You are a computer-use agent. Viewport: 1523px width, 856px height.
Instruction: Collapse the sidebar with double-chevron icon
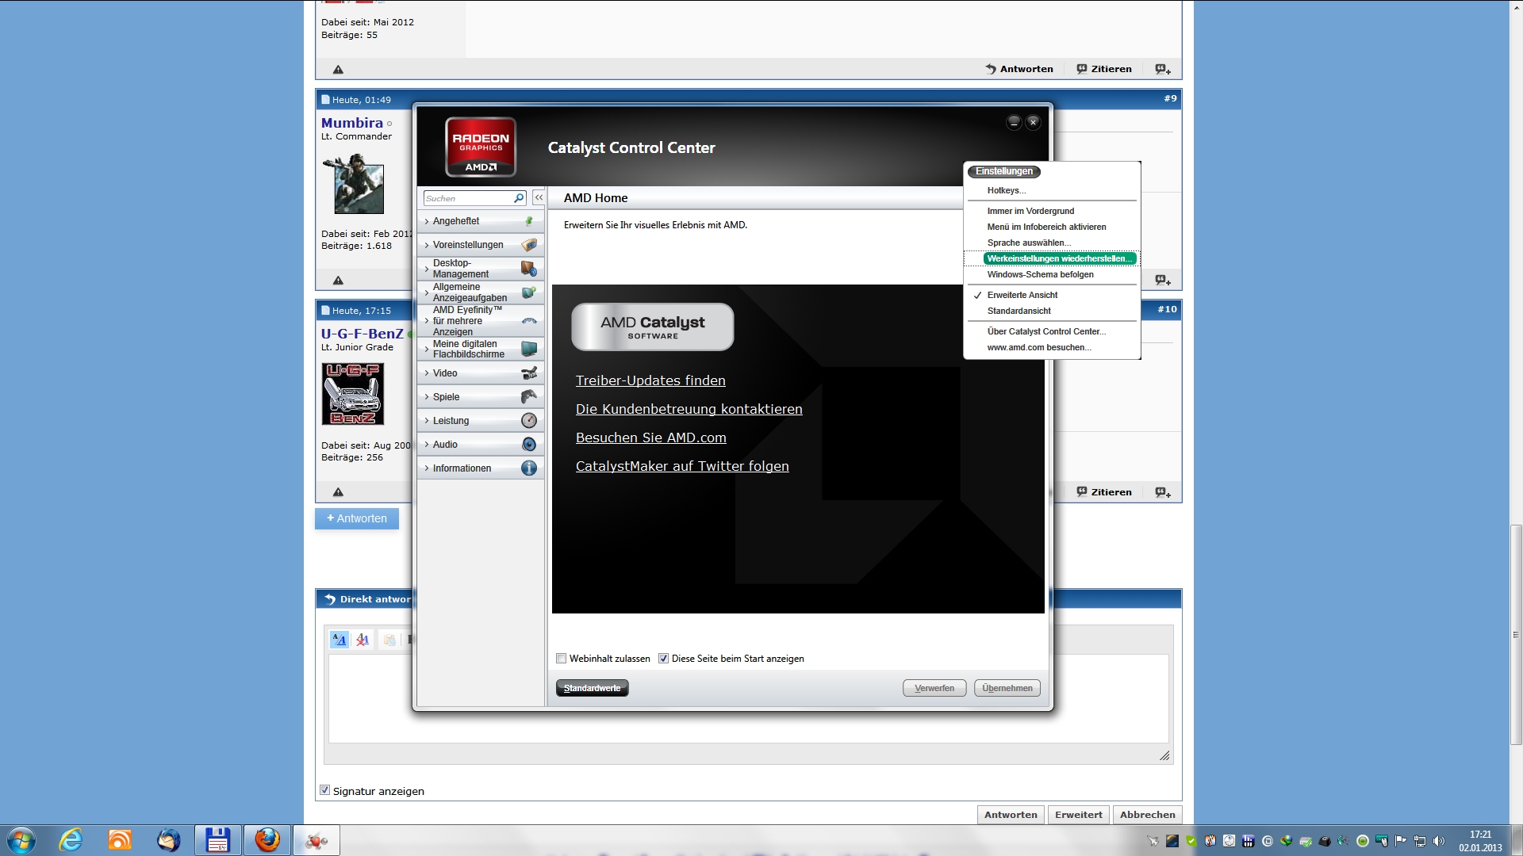click(539, 198)
